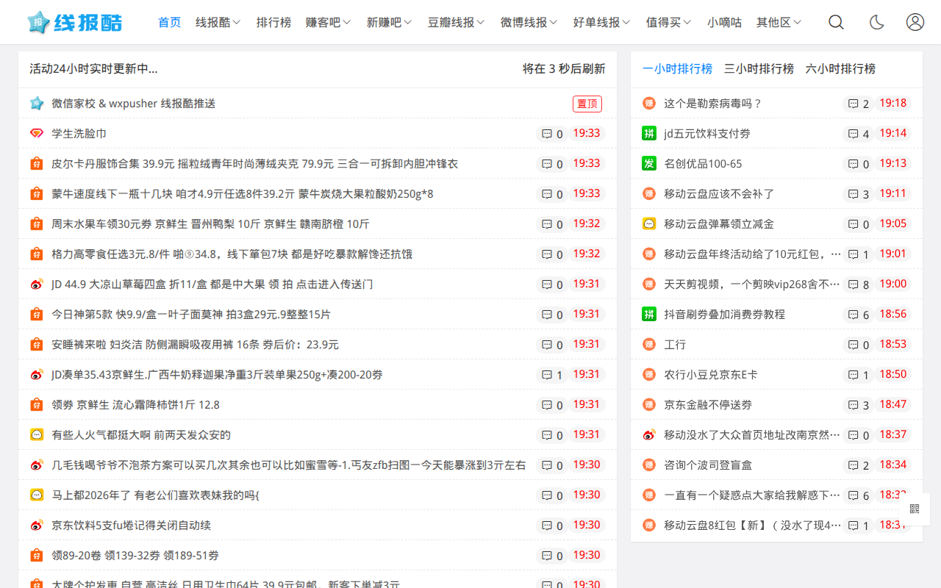Expand the 其他区 dropdown
The width and height of the screenshot is (941, 588).
coord(779,22)
